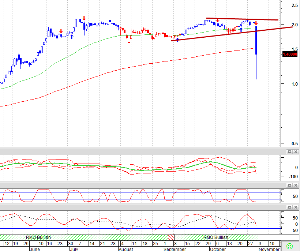Select the upper red resistance trendline
This screenshot has width=300, height=251.
coord(242,19)
